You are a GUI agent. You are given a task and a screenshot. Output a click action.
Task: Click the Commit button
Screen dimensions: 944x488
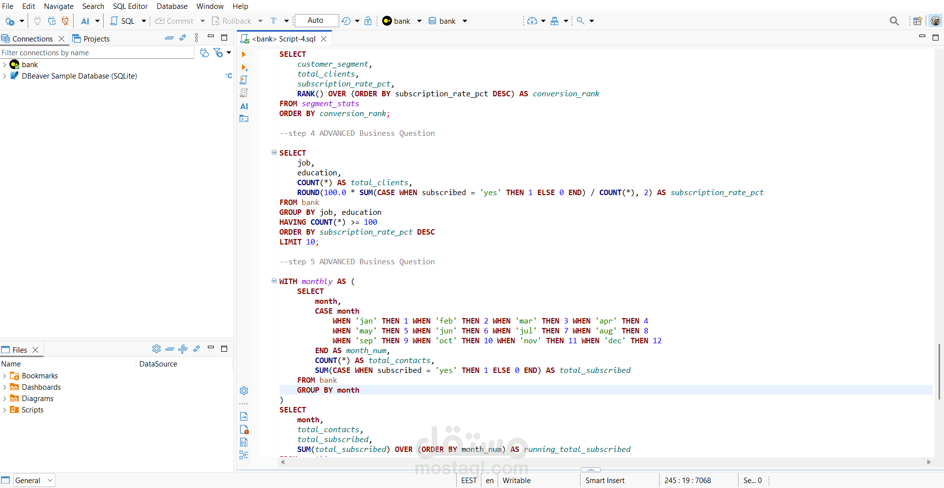[174, 21]
